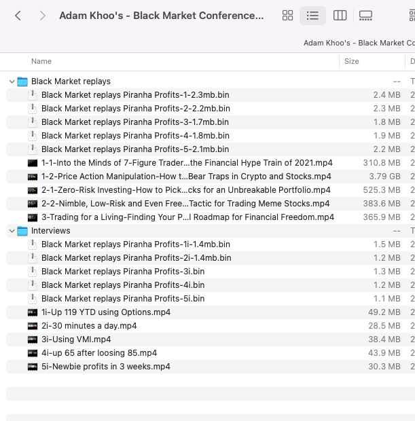The image size is (415, 421).
Task: Click thumbnail of 3-Trading for a Living video
Action: (33, 217)
